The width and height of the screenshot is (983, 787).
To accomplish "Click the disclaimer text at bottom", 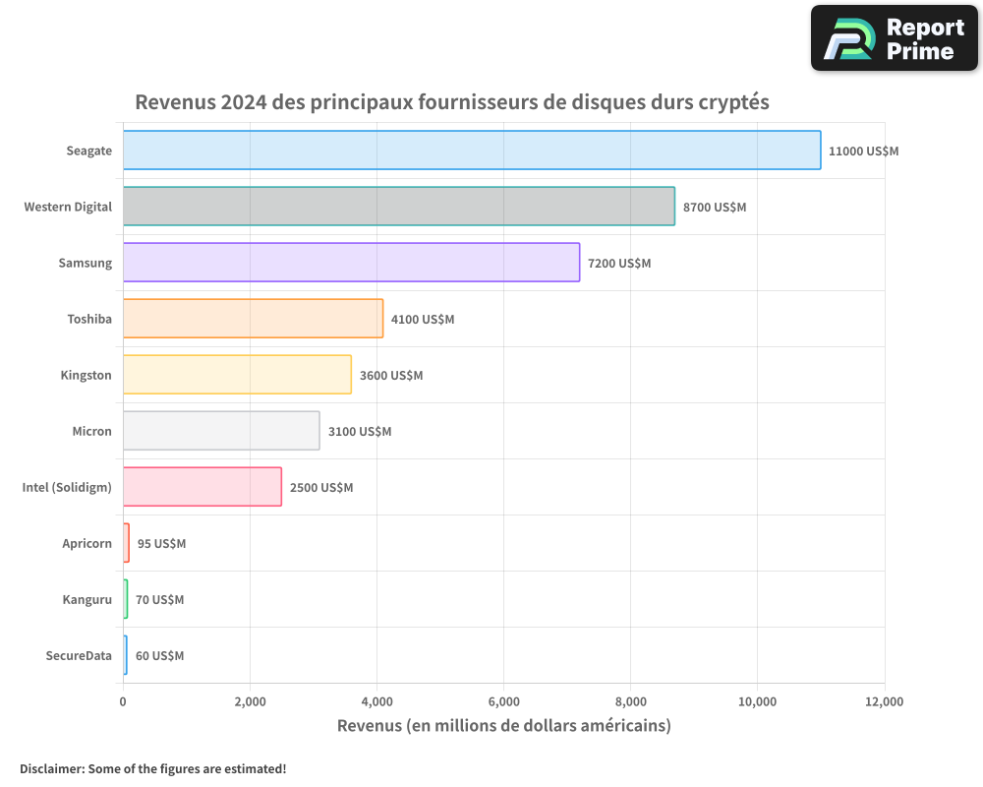I will [153, 769].
